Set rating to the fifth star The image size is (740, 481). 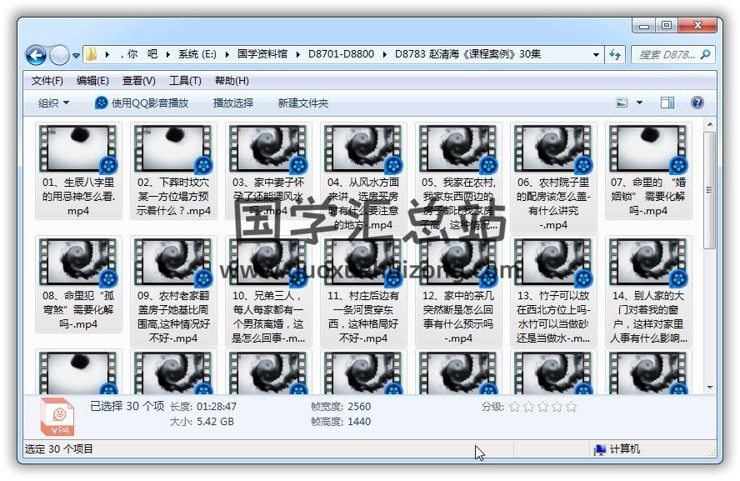pos(571,407)
